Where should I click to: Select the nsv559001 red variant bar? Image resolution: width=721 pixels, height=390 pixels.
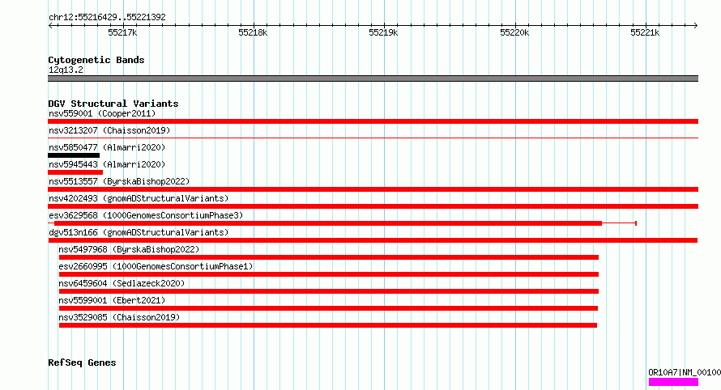click(373, 121)
